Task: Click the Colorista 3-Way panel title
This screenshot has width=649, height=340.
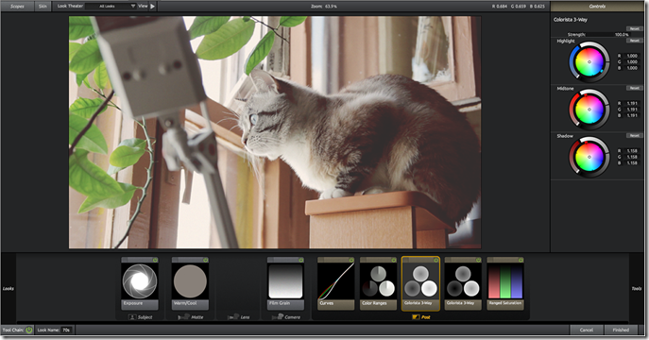Action: click(571, 20)
